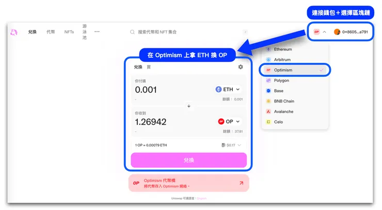Image resolution: width=382 pixels, height=210 pixels.
Task: Click the BNB Chain icon
Action: 268,101
